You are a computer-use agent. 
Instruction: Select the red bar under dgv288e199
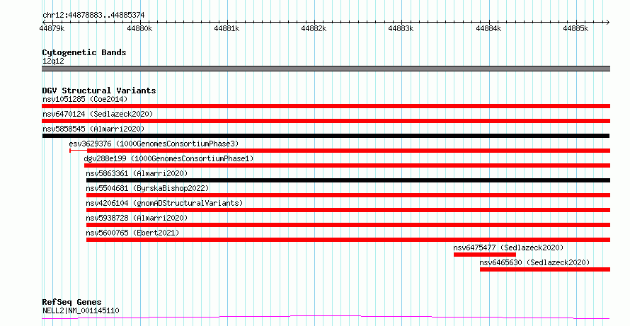tap(347, 165)
